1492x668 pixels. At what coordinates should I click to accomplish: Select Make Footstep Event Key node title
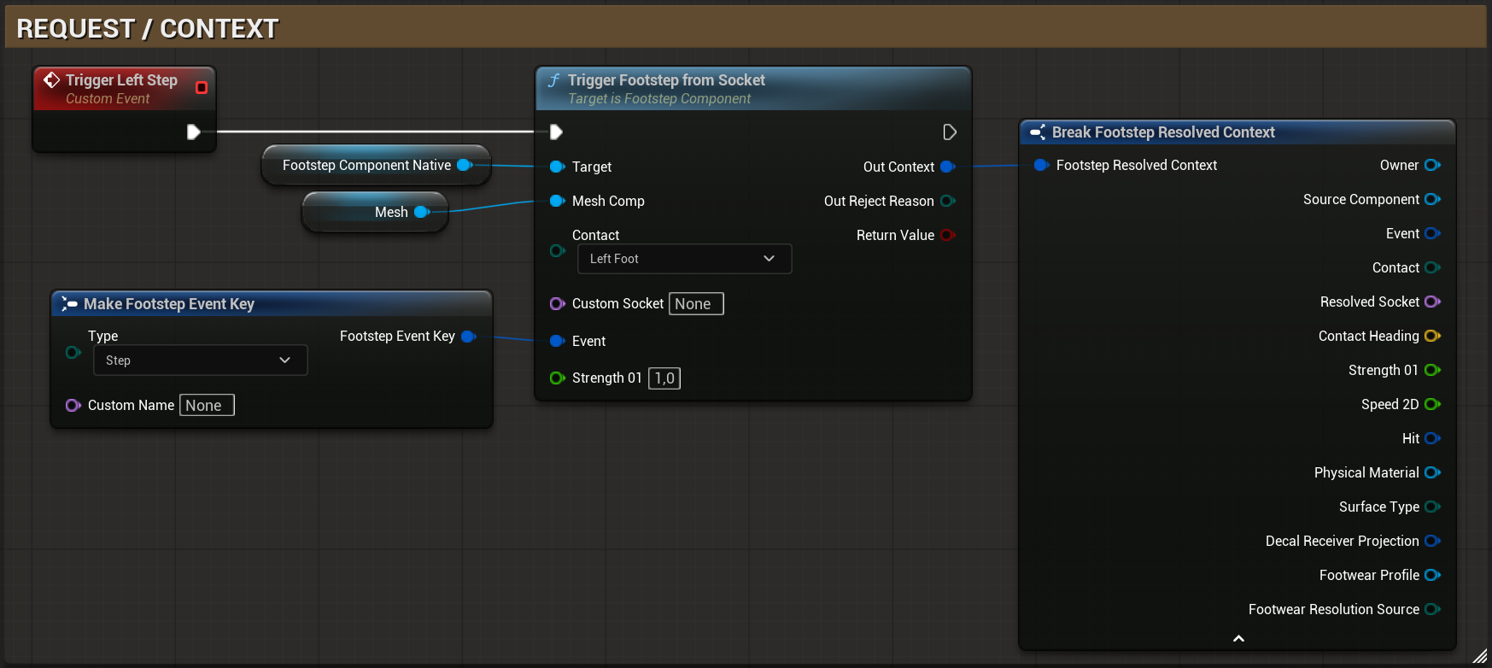(x=169, y=304)
